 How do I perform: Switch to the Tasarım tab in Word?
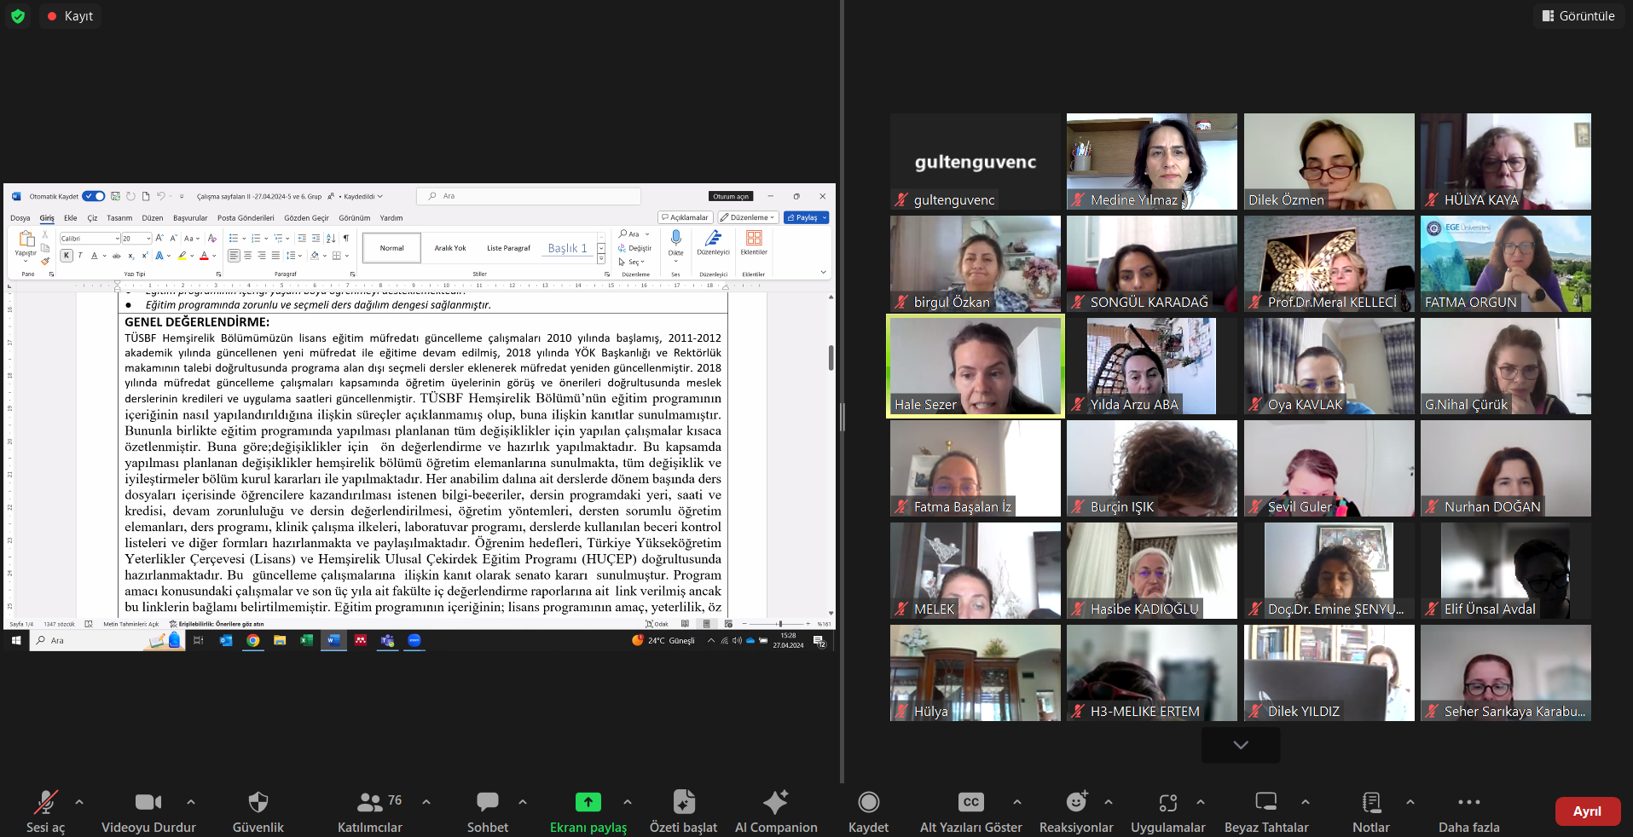[119, 218]
